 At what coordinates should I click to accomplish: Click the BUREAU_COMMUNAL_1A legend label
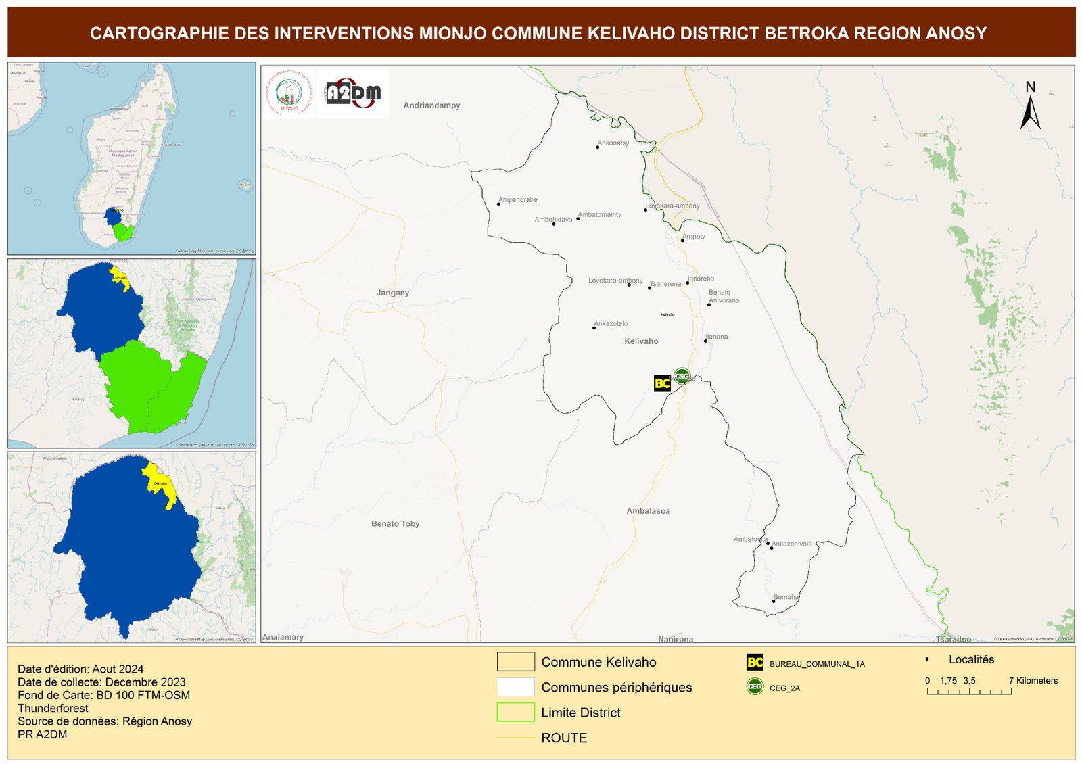[817, 664]
